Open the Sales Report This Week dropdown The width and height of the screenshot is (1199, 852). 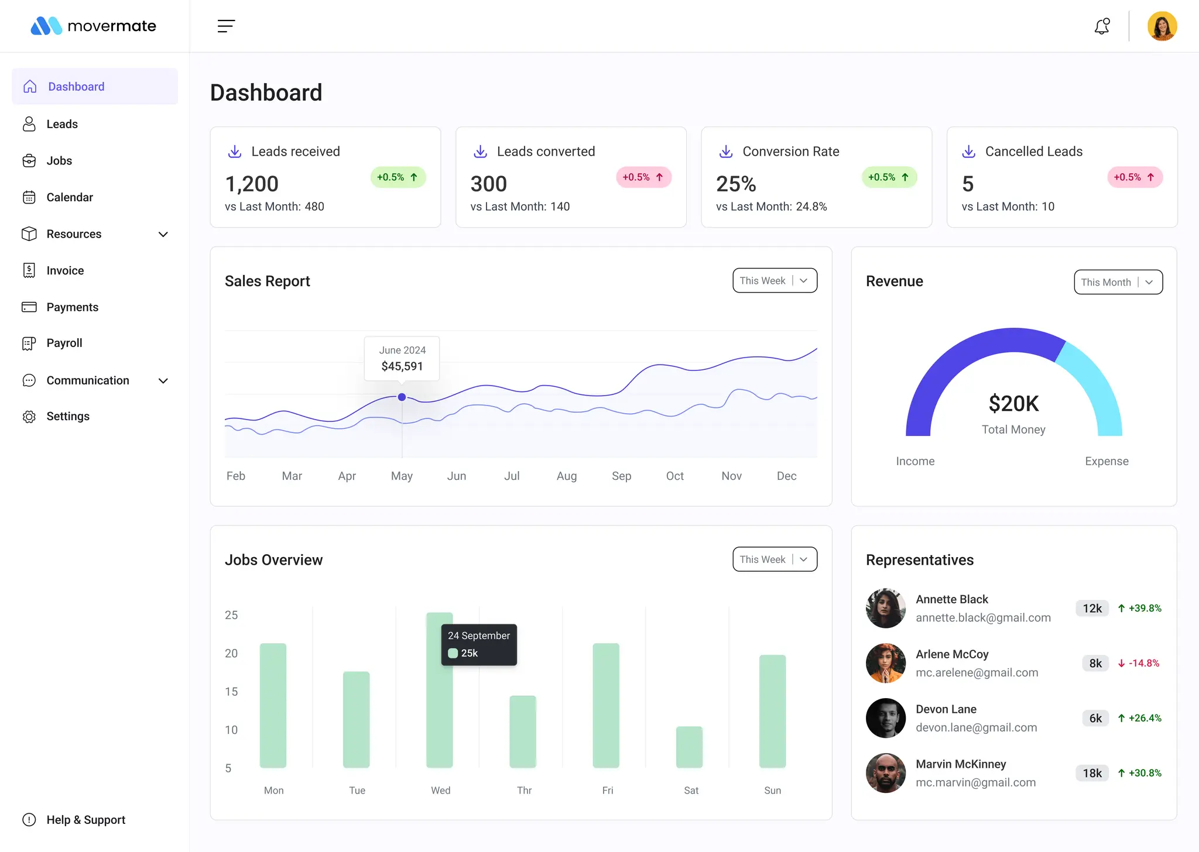tap(775, 281)
